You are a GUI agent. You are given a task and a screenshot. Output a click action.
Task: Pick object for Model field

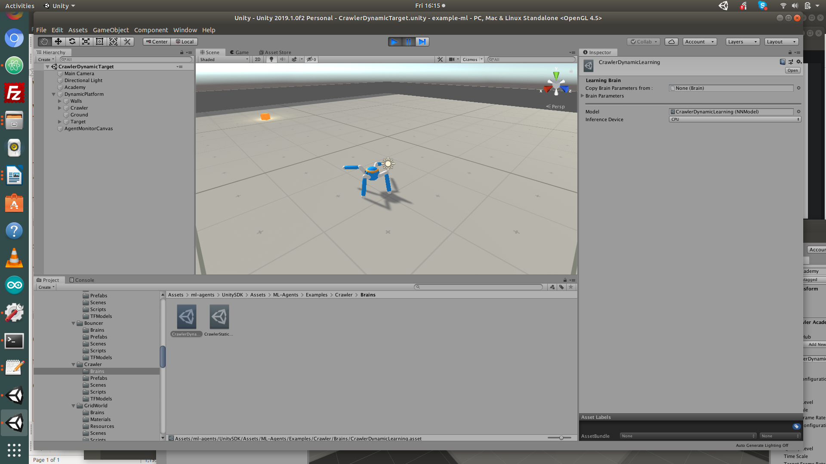tap(798, 112)
